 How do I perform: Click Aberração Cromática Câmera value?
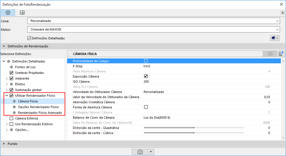click(269, 102)
